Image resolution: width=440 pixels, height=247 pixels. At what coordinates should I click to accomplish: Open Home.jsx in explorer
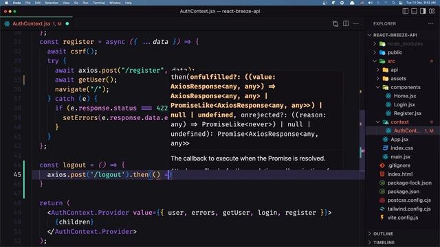(405, 96)
